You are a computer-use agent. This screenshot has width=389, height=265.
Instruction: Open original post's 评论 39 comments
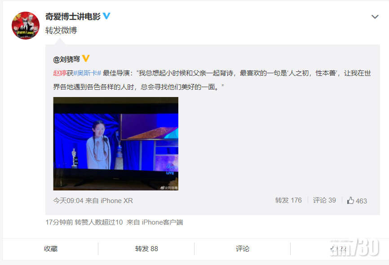pyautogui.click(x=324, y=200)
